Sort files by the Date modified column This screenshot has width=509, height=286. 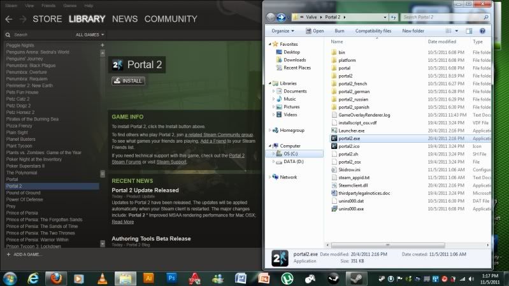[441, 41]
